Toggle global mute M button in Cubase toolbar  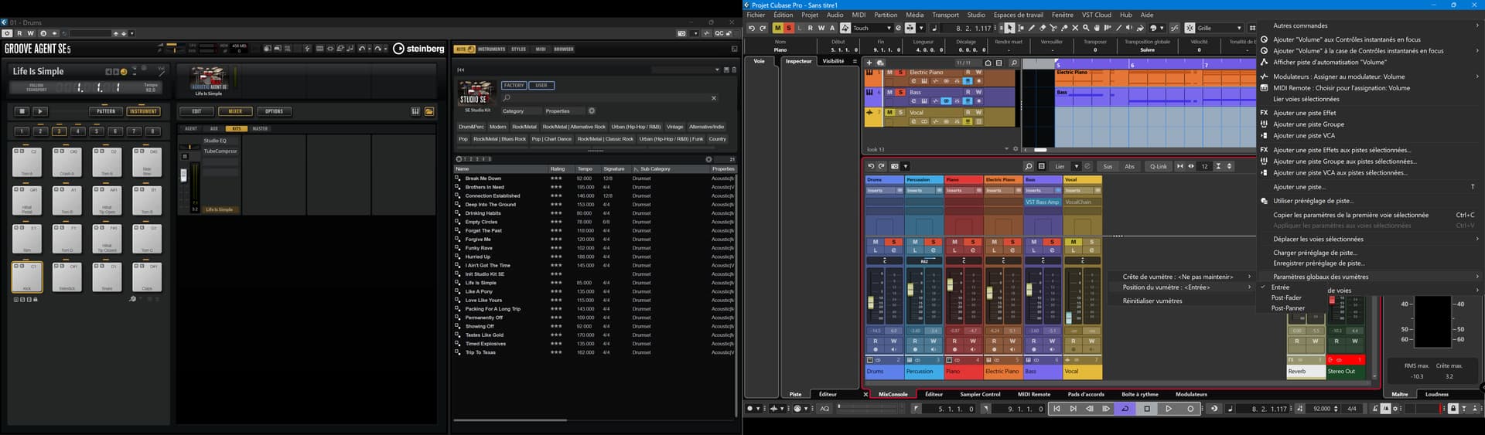[778, 28]
